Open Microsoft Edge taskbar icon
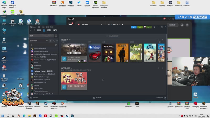Screen dimensions: 210x118 pyautogui.click(x=24, y=116)
